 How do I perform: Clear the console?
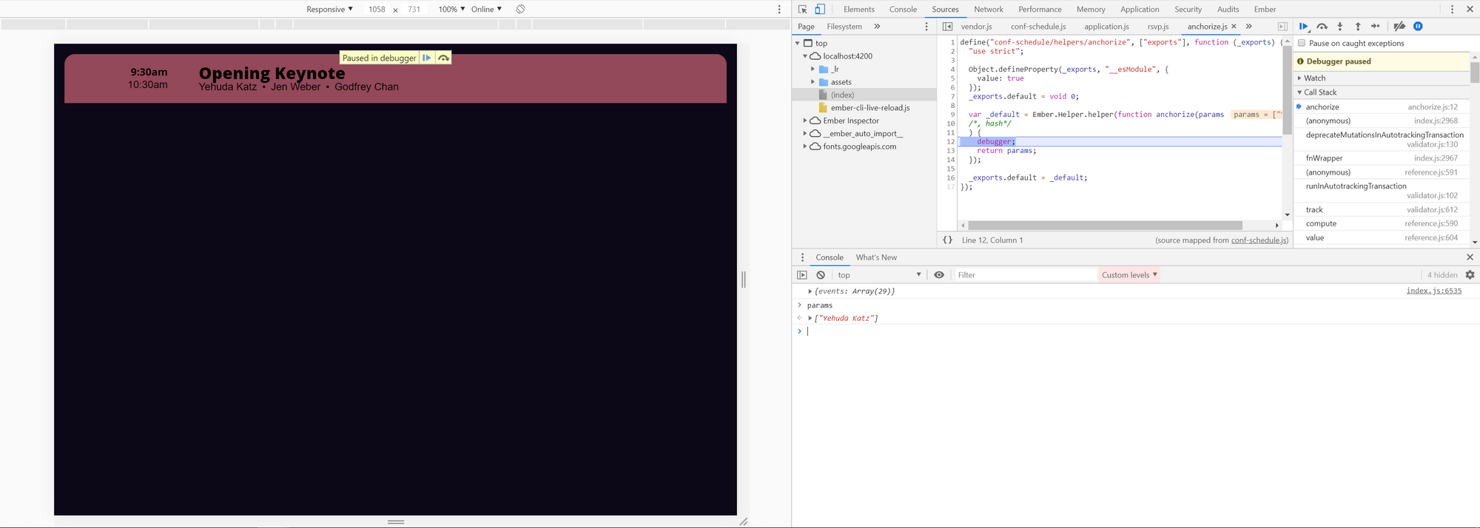click(x=821, y=275)
